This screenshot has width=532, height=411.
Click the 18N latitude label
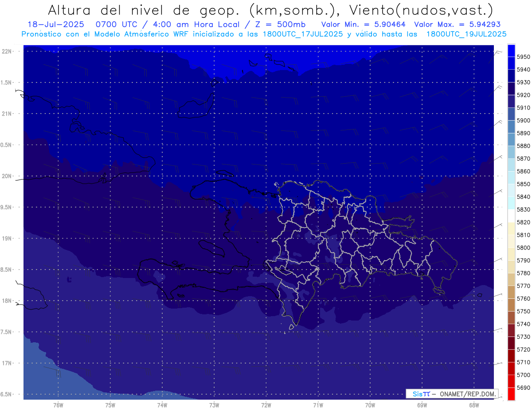click(8, 301)
